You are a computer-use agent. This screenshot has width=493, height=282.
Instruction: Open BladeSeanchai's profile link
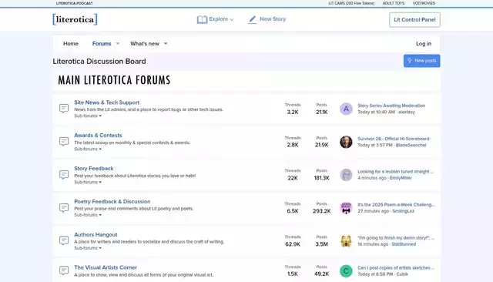pyautogui.click(x=411, y=146)
